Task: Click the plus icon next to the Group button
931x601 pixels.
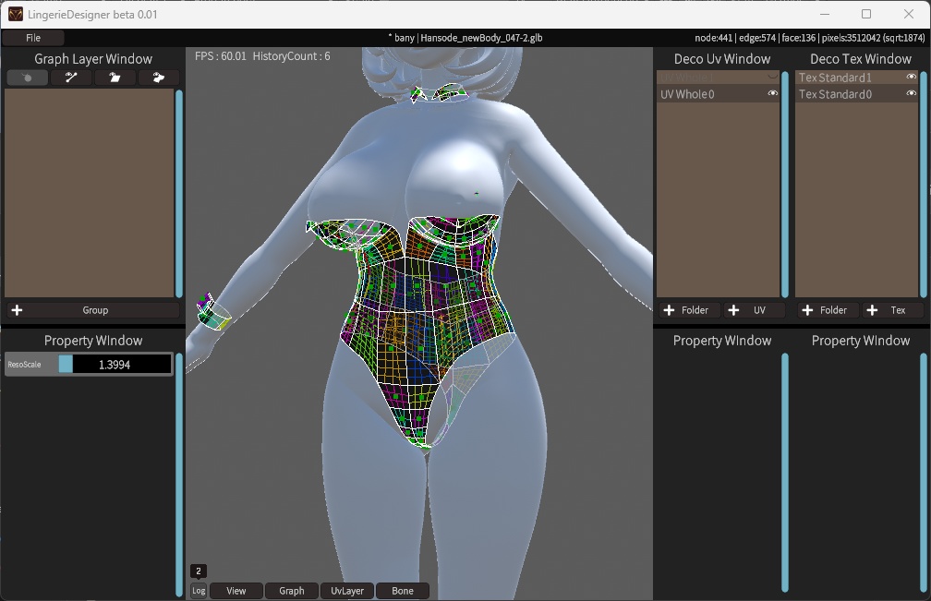Action: tap(17, 310)
